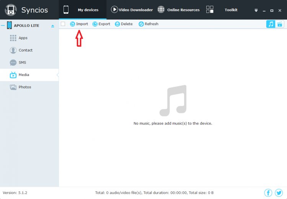The width and height of the screenshot is (287, 199).
Task: Collapse the APOLLO LITE device tree
Action: (3, 26)
